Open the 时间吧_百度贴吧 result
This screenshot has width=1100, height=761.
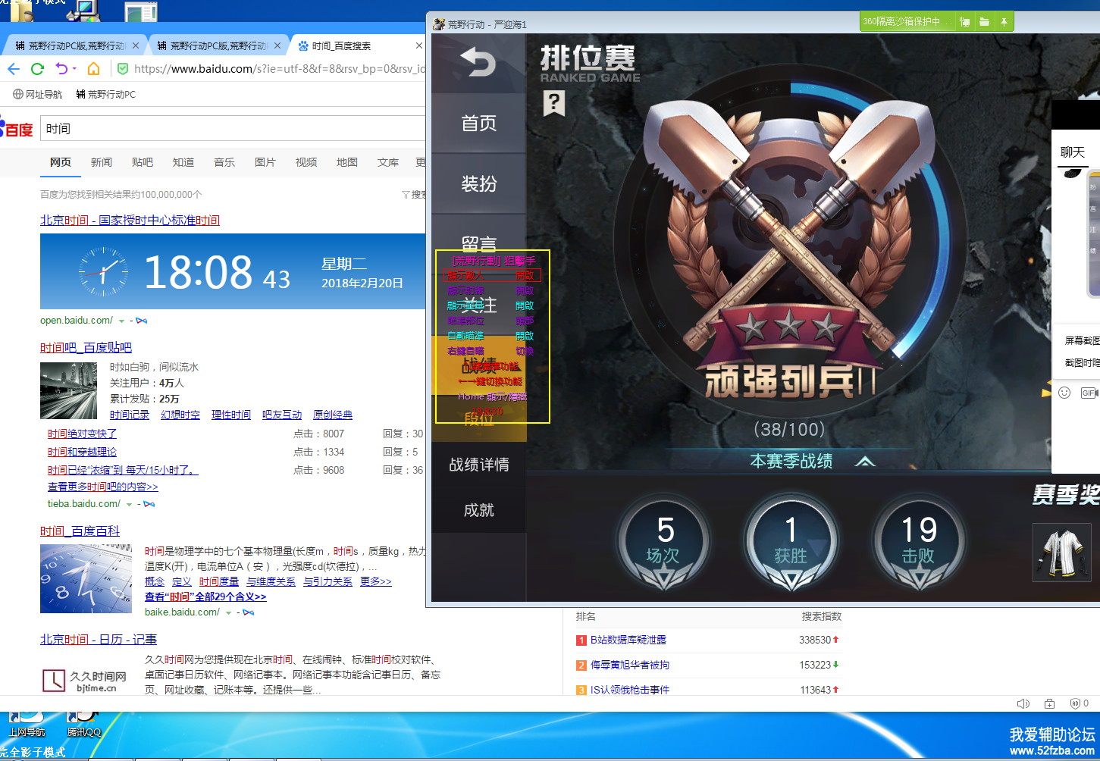(86, 348)
